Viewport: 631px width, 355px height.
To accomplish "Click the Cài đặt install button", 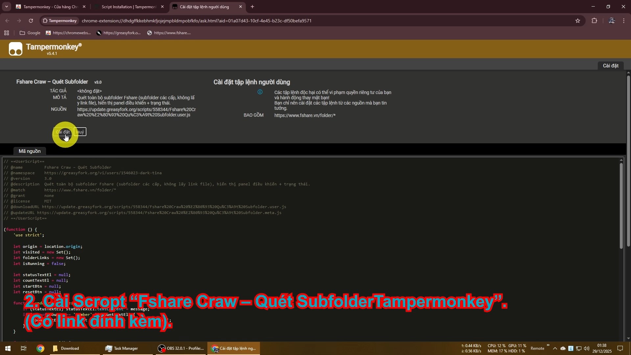I will (63, 132).
